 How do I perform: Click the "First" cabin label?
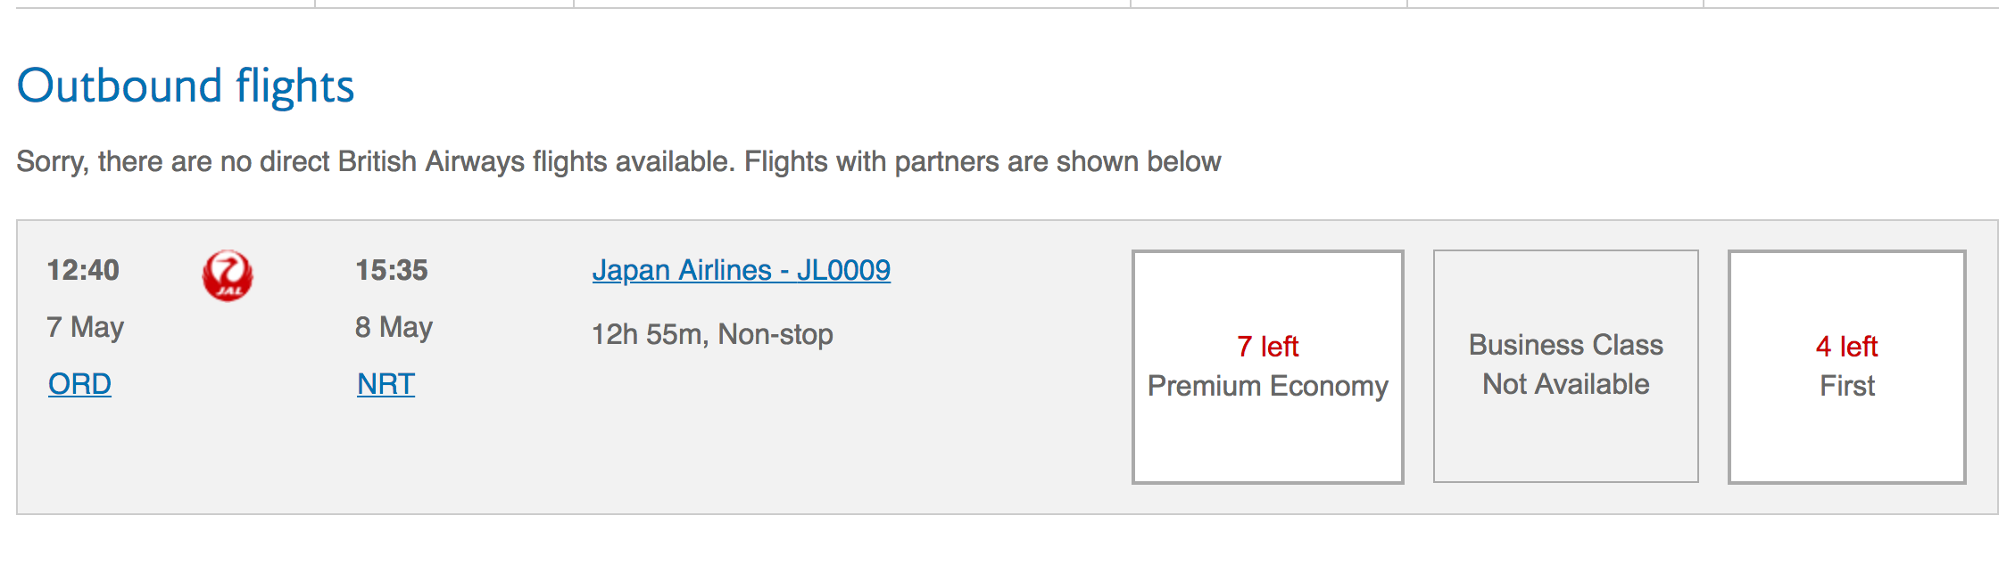pyautogui.click(x=1847, y=386)
